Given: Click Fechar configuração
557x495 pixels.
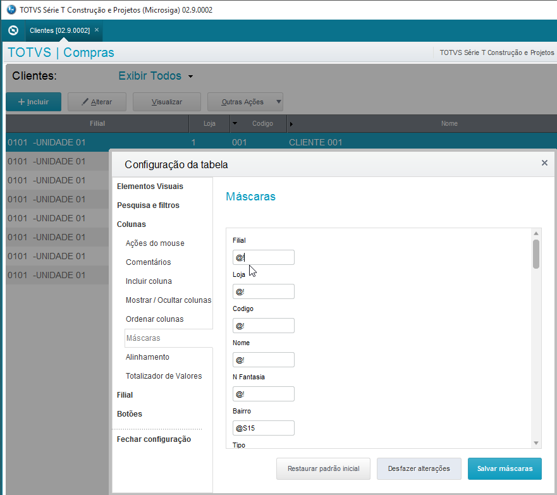Looking at the screenshot, I should (154, 439).
